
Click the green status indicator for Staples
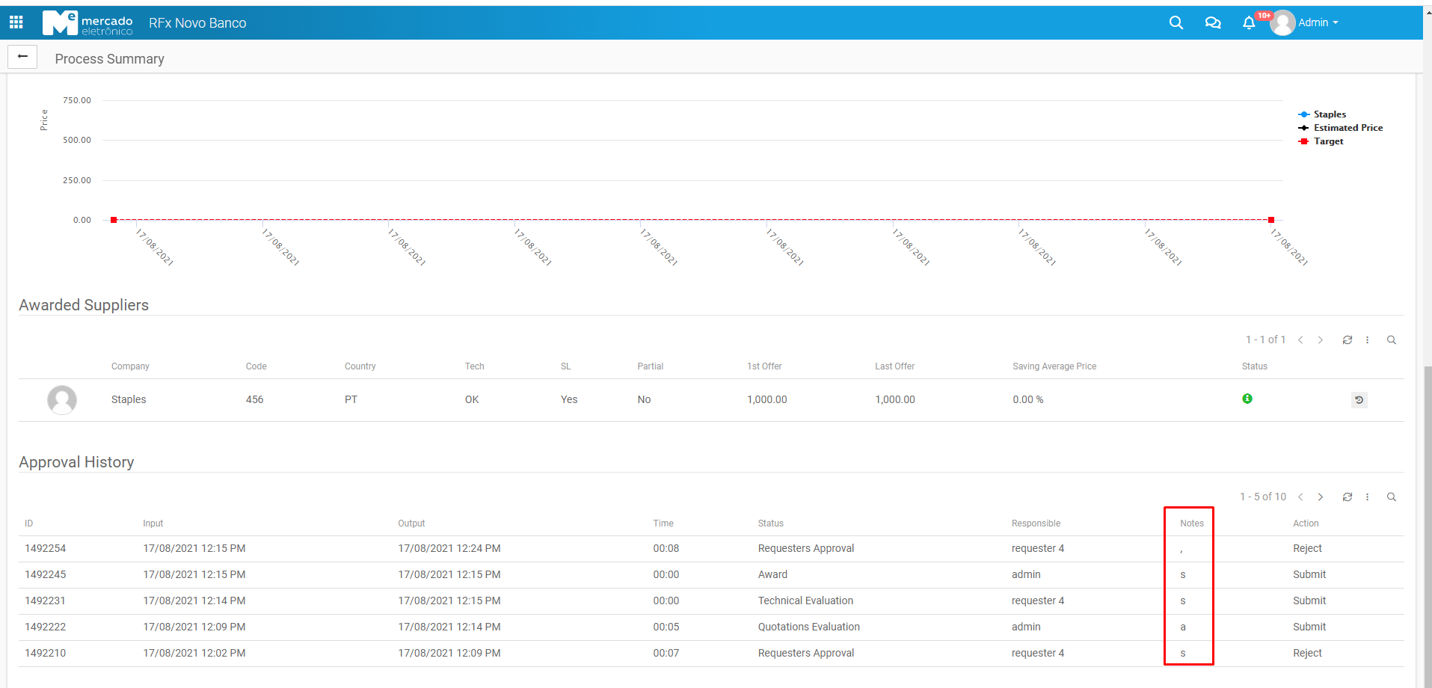tap(1247, 399)
